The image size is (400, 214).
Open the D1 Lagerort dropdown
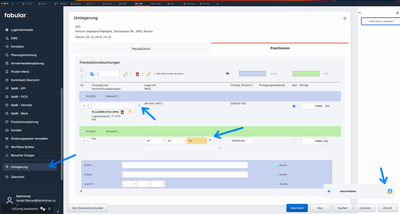coord(176,141)
